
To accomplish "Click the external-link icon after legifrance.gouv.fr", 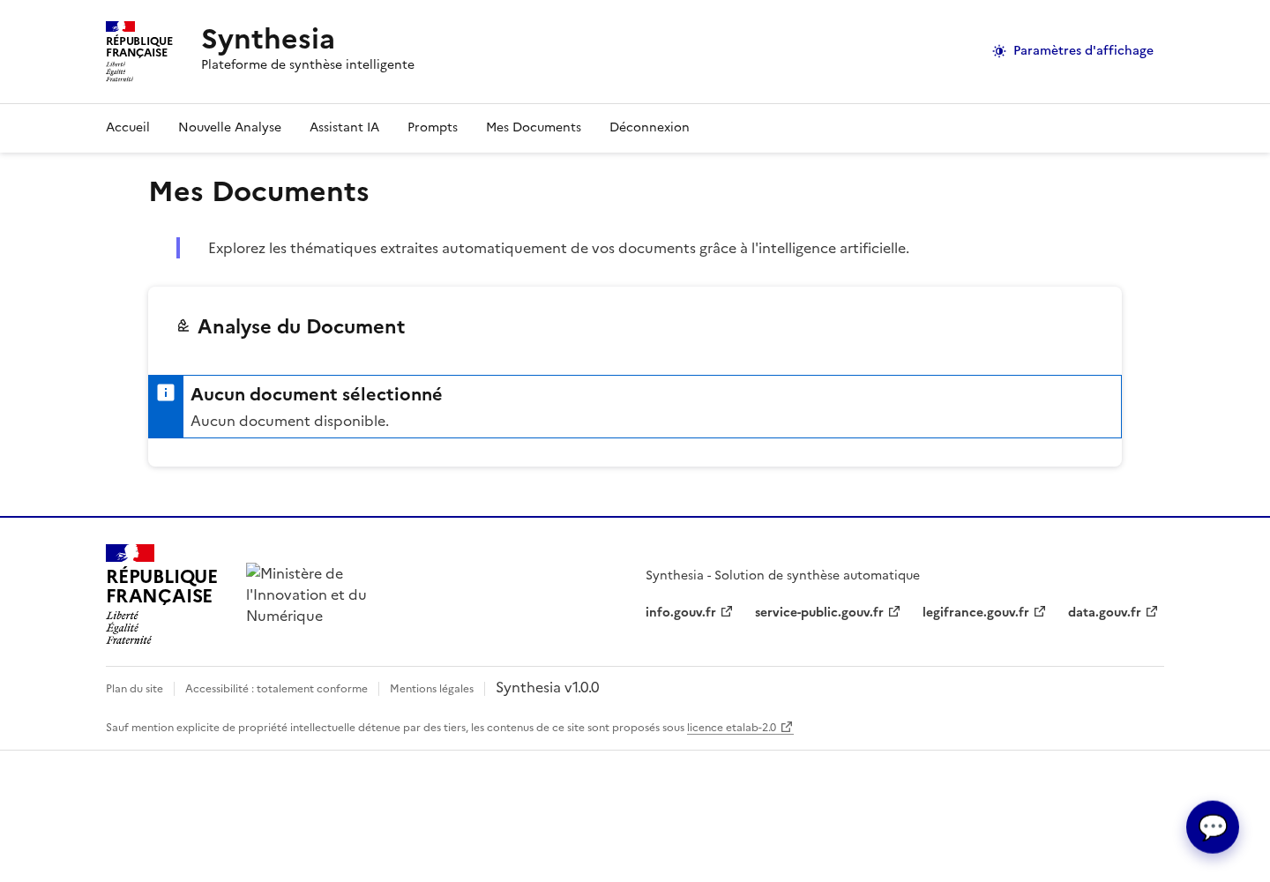I will click(1040, 611).
